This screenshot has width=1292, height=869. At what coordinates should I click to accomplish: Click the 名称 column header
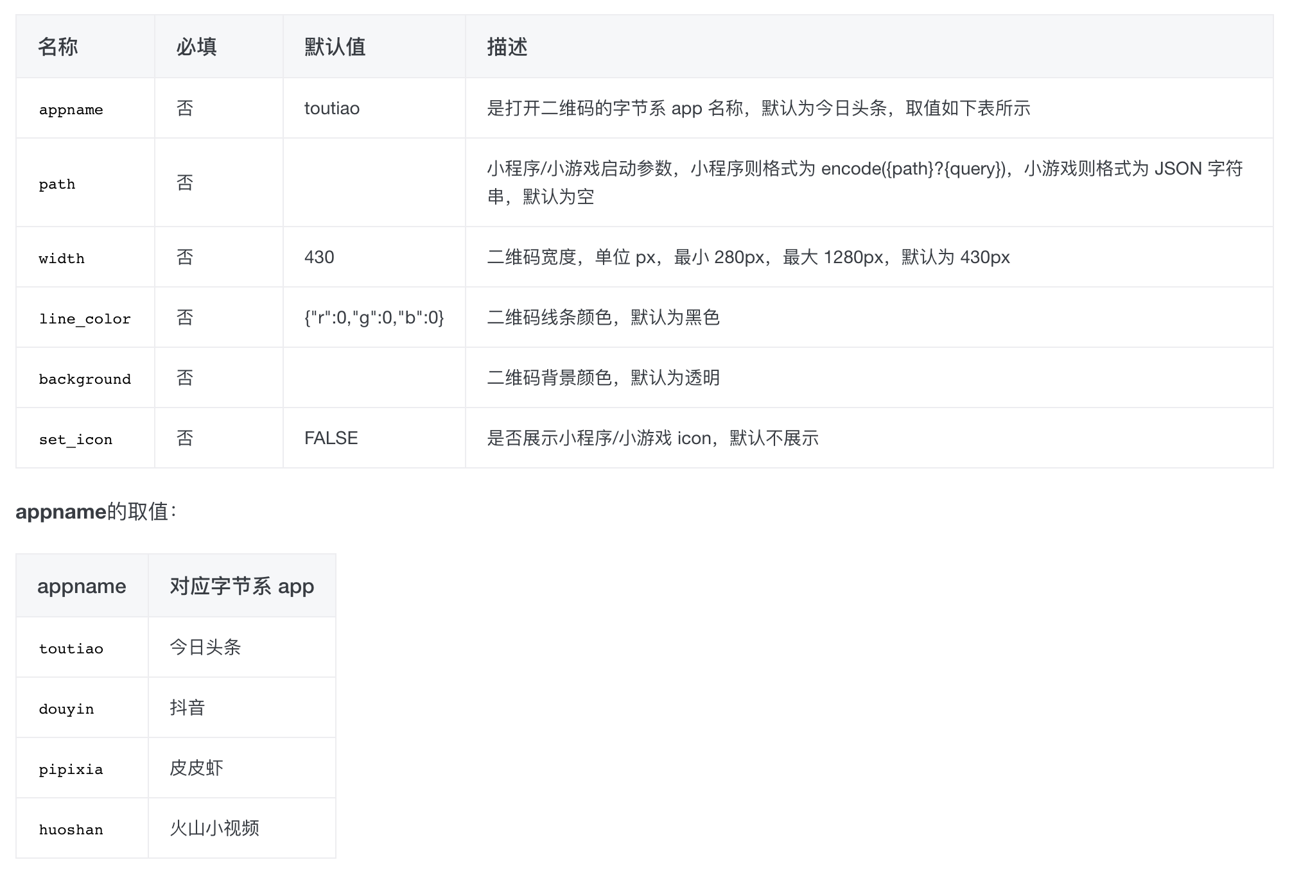(58, 47)
